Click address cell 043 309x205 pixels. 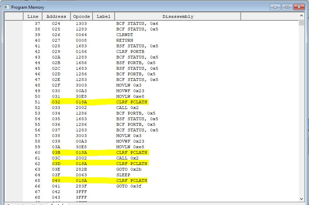point(56,197)
